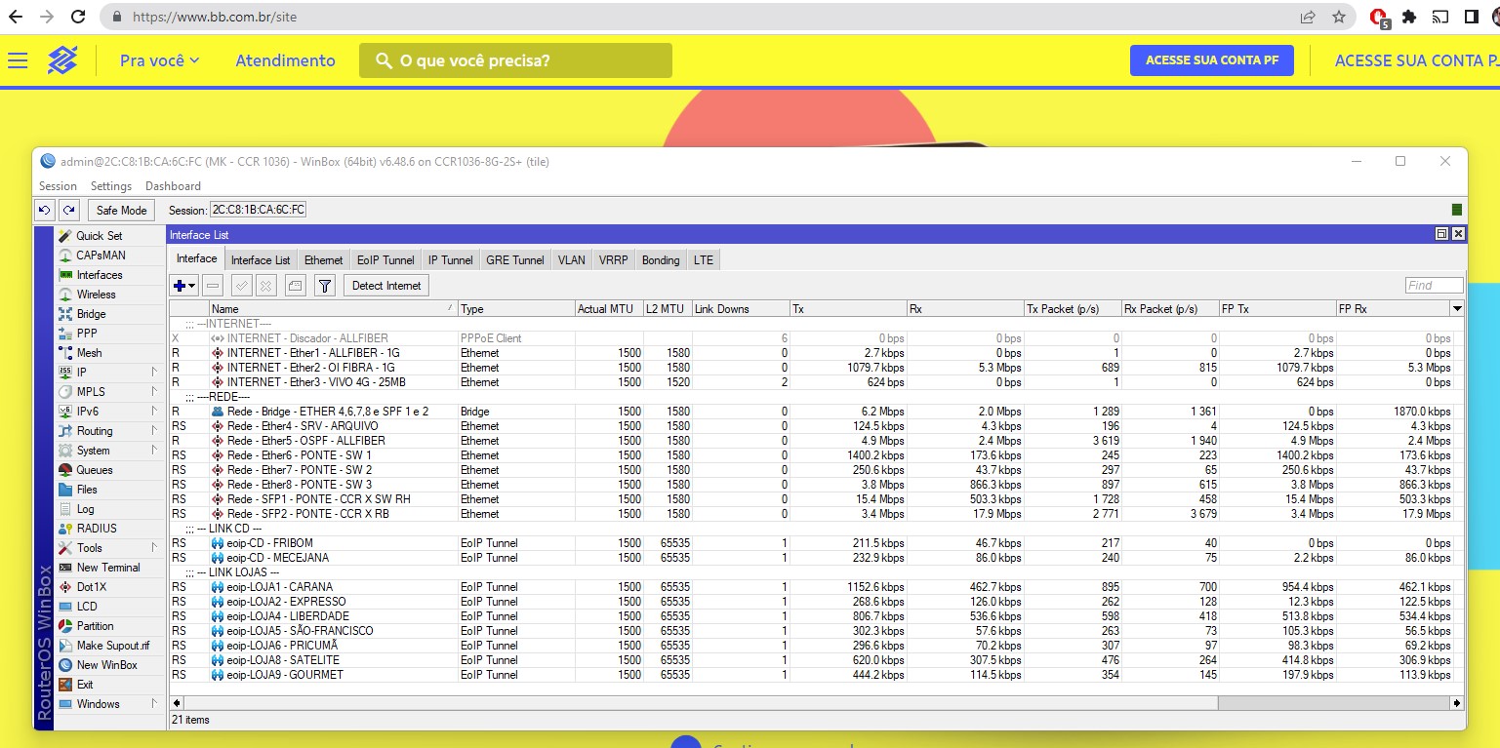Screen dimensions: 1500x748
Task: Expand the Pra você website menu
Action: [159, 60]
